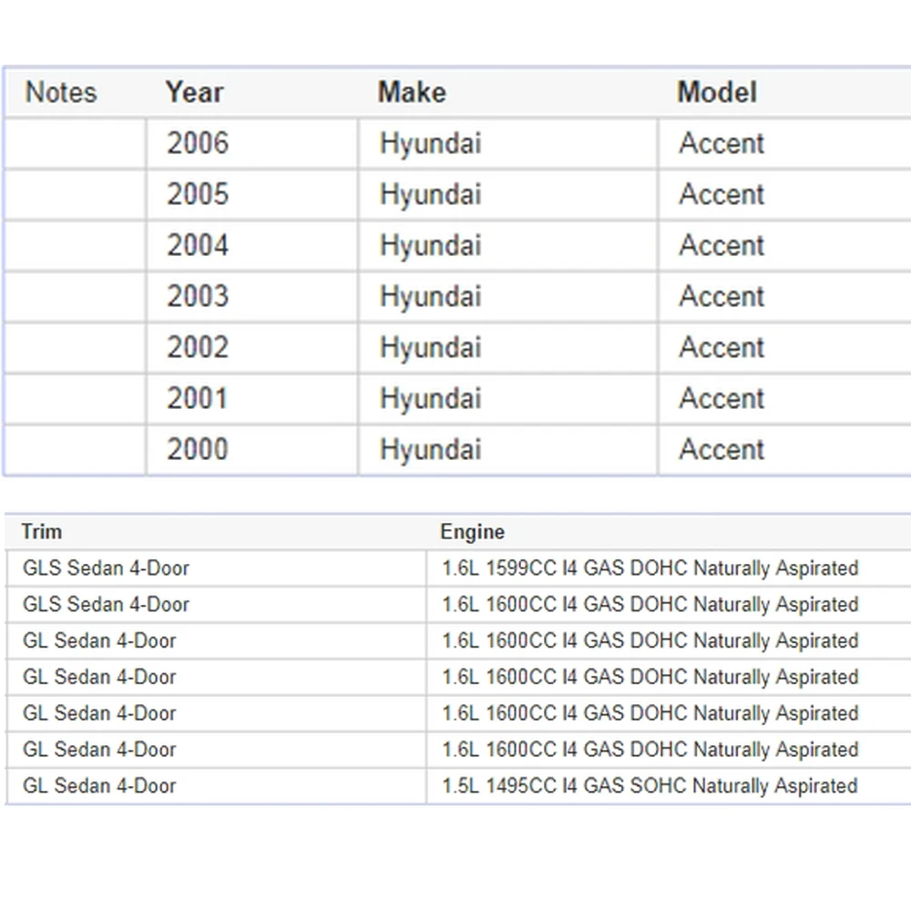Click the 2002 year cell
Image resolution: width=911 pixels, height=911 pixels.
(x=198, y=347)
